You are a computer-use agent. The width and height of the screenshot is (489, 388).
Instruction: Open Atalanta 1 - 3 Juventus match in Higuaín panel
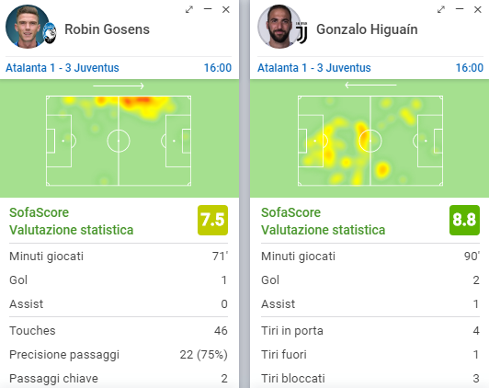click(x=314, y=68)
